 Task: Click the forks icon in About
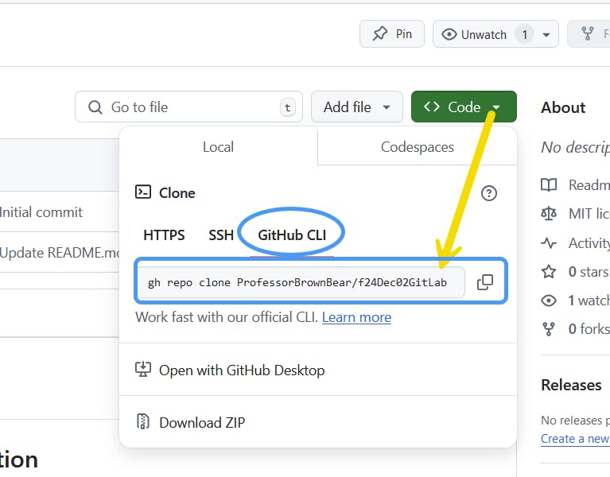pos(549,328)
